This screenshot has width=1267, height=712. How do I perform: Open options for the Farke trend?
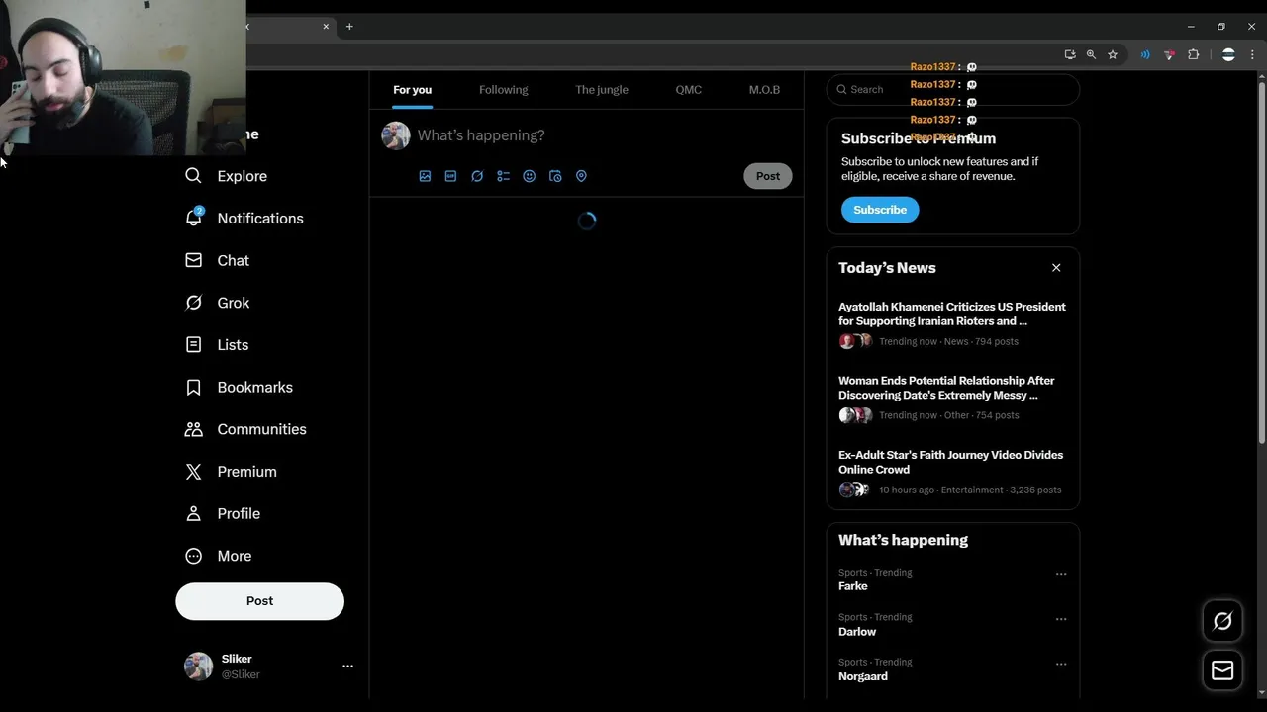[1061, 574]
